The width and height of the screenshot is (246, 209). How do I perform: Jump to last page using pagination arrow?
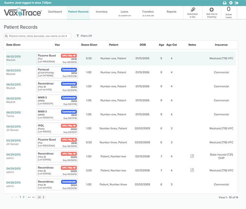click(34, 197)
